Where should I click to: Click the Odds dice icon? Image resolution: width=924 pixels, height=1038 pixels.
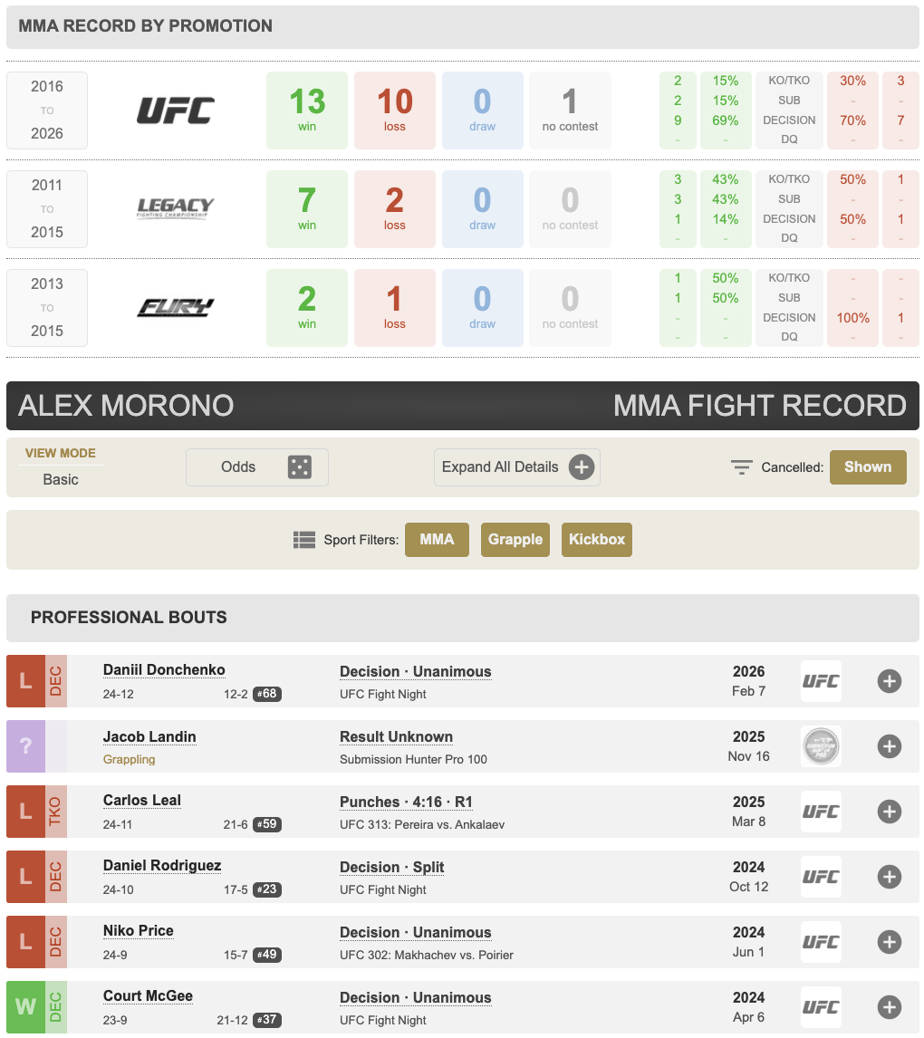[x=299, y=467]
